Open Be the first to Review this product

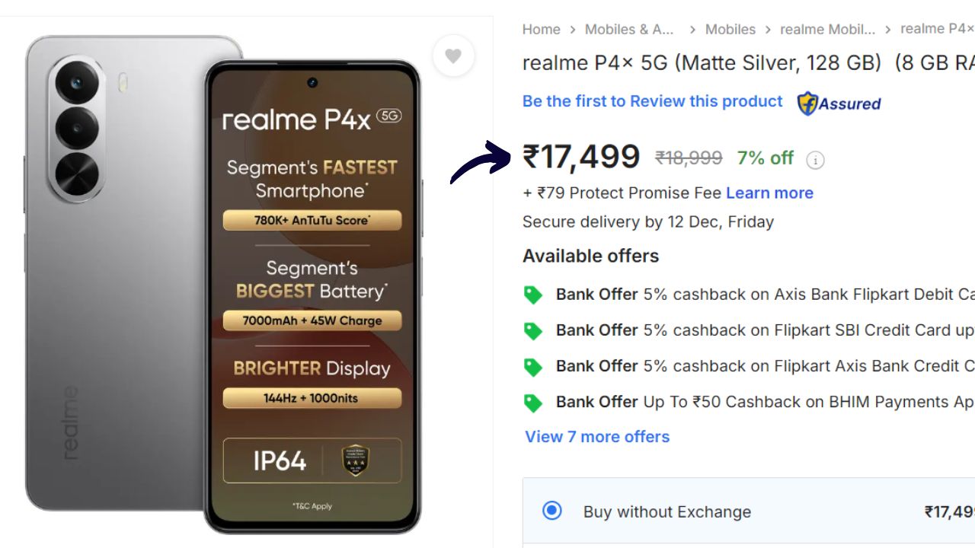pos(652,100)
